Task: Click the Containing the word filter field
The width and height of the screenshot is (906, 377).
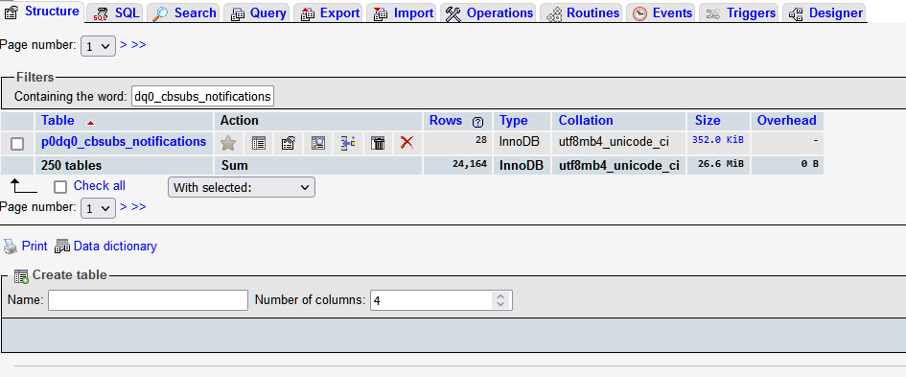Action: (x=203, y=97)
